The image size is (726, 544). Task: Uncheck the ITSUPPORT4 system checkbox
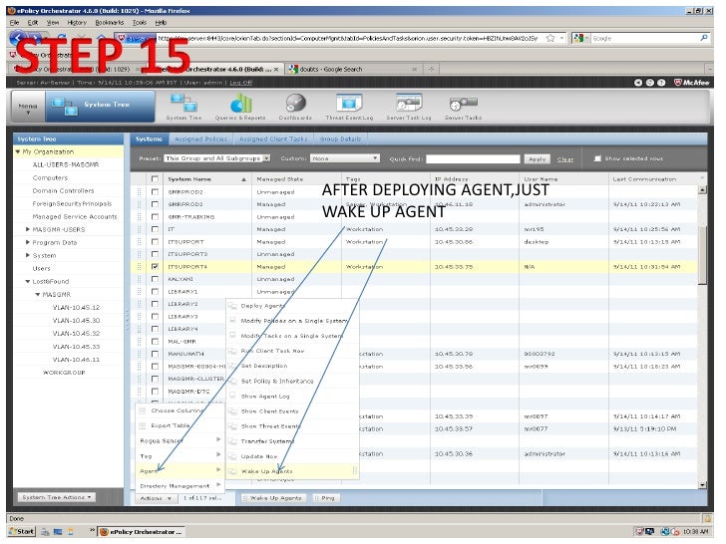(x=156, y=267)
